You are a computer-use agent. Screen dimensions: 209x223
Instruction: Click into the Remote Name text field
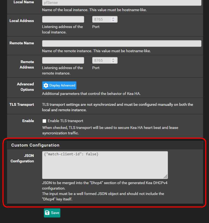pyautogui.click(x=122, y=44)
